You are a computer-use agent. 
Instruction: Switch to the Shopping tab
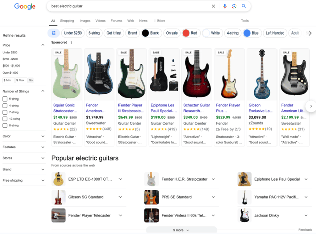(67, 21)
